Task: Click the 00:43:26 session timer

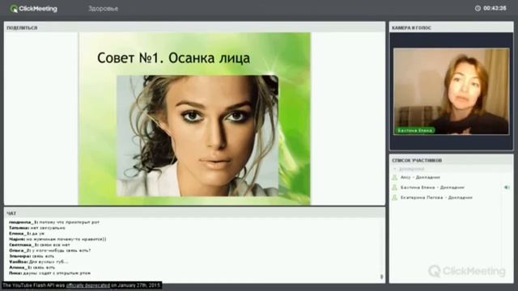Action: [x=495, y=8]
